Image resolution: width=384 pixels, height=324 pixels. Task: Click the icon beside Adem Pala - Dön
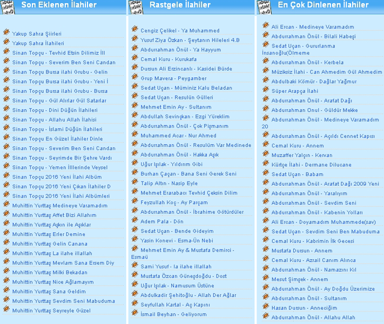(x=134, y=220)
